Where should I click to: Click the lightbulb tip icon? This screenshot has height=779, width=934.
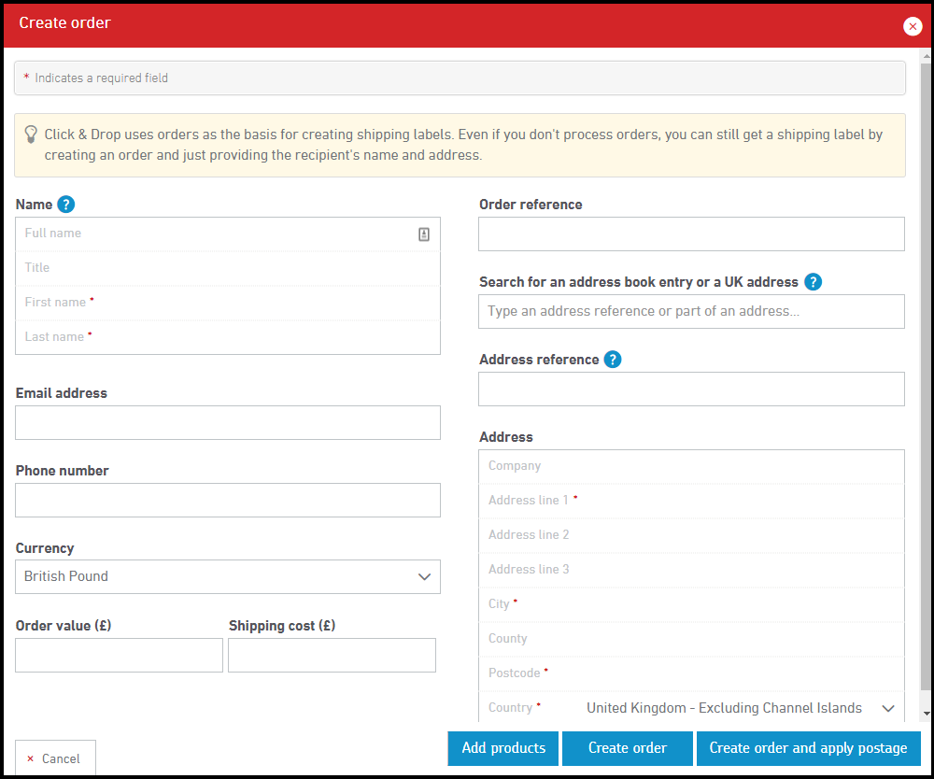pos(31,135)
